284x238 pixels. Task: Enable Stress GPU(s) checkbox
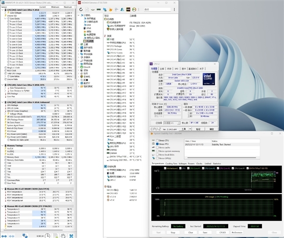click(x=157, y=158)
